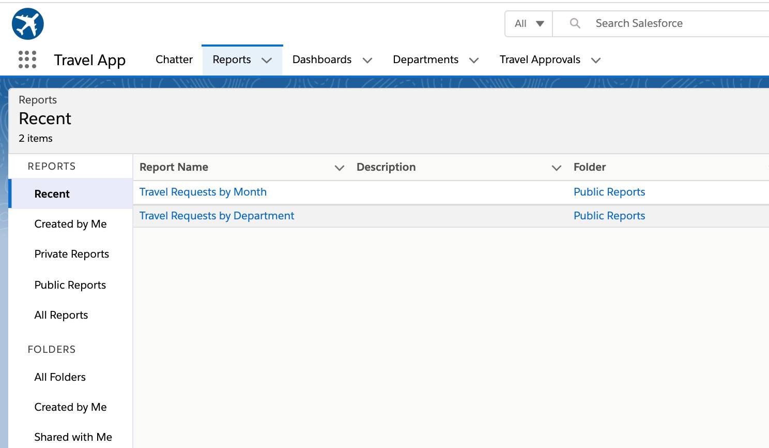The width and height of the screenshot is (769, 448).
Task: Expand the Travel Approvals tab chevron
Action: [596, 60]
